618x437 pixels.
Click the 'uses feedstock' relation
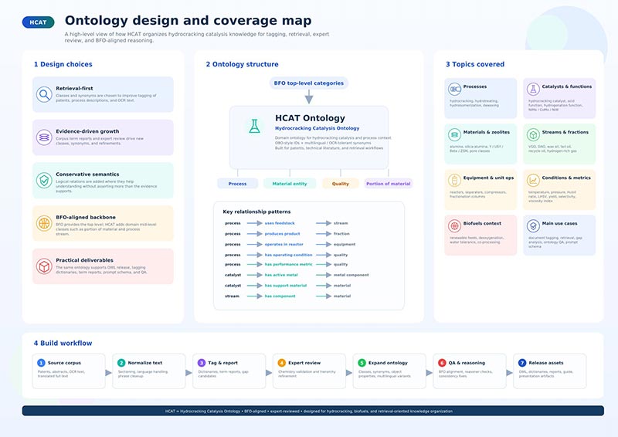280,223
